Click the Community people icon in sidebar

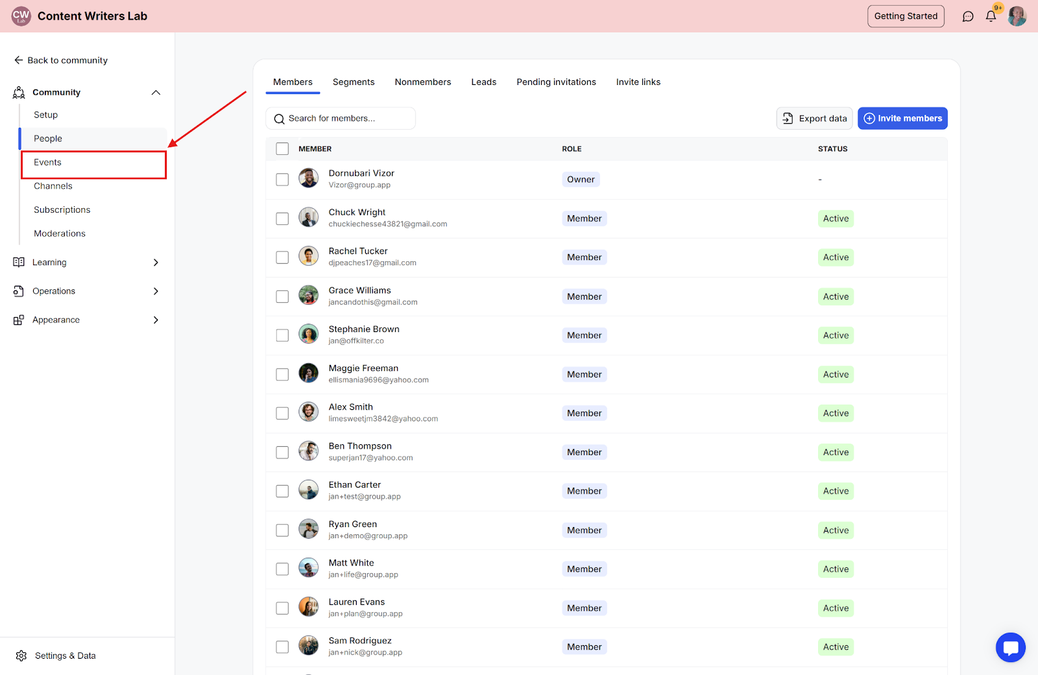(x=19, y=92)
